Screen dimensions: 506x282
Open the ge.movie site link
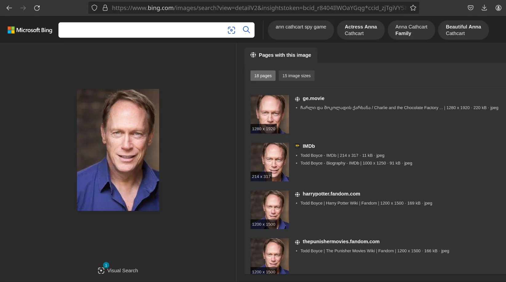(x=313, y=99)
